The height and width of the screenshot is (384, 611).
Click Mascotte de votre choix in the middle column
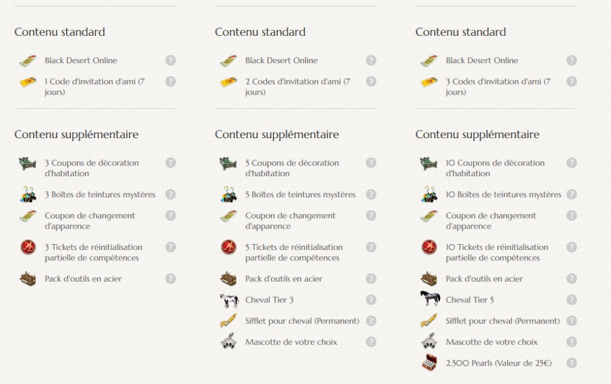[x=291, y=342]
